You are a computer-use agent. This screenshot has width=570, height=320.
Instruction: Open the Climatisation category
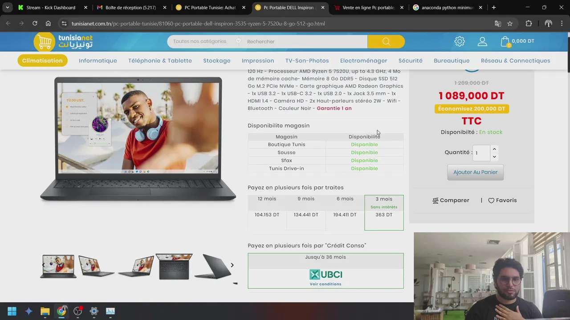point(42,61)
